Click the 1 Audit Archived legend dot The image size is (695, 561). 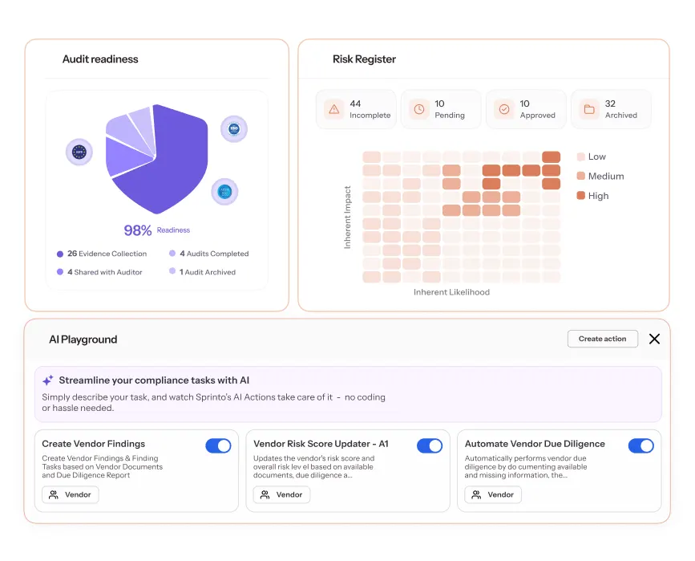pyautogui.click(x=172, y=271)
